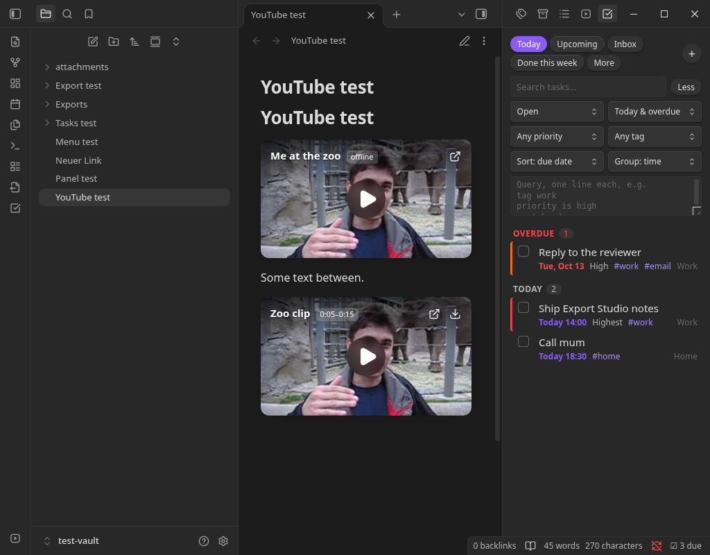Add a new task with plus button

click(x=691, y=54)
